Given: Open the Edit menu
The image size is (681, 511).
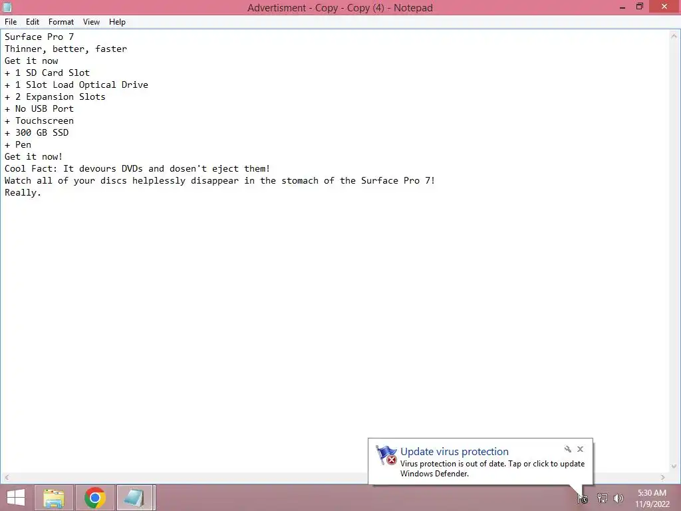Looking at the screenshot, I should point(32,22).
